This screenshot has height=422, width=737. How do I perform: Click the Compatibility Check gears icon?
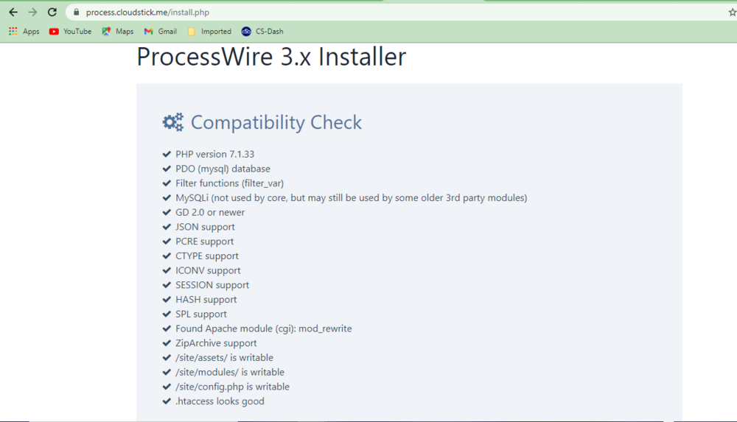pyautogui.click(x=173, y=122)
